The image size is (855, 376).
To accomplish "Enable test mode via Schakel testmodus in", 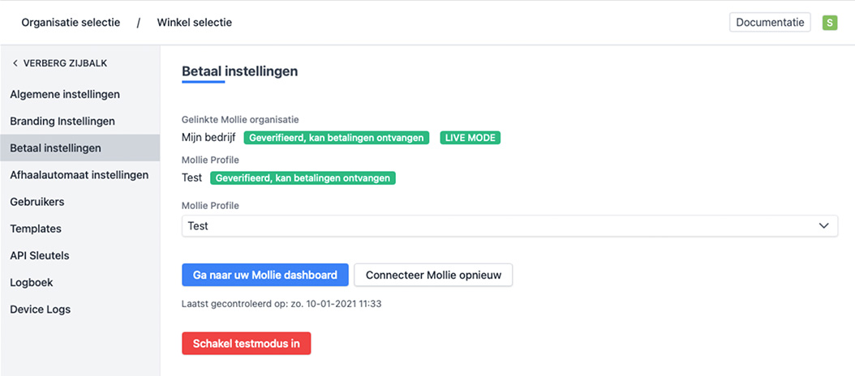I will click(x=247, y=344).
